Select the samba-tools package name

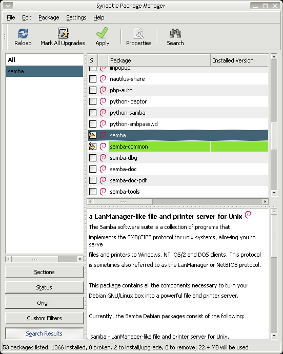tap(125, 192)
